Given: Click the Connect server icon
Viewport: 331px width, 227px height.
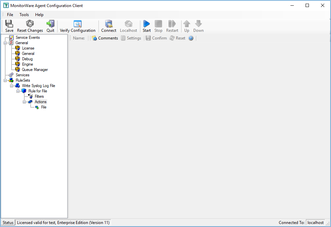Looking at the screenshot, I should pyautogui.click(x=109, y=24).
